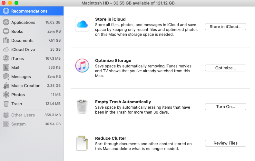Image resolution: width=255 pixels, height=161 pixels.
Task: Select the Photos flower icon
Action: [6, 95]
